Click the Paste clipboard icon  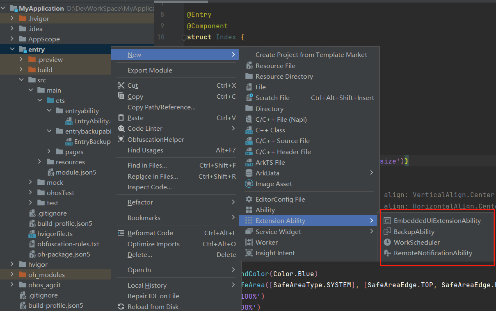tap(121, 118)
